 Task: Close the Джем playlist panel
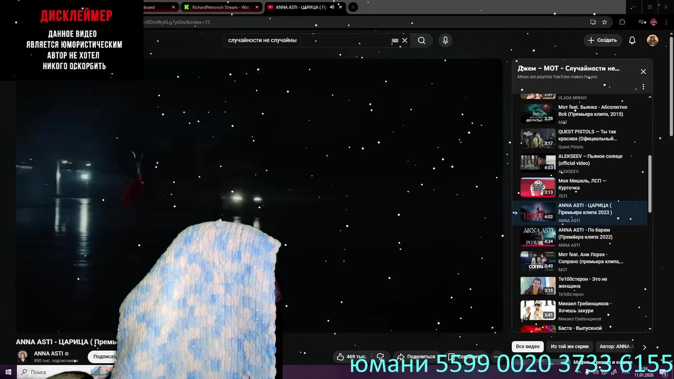click(643, 72)
